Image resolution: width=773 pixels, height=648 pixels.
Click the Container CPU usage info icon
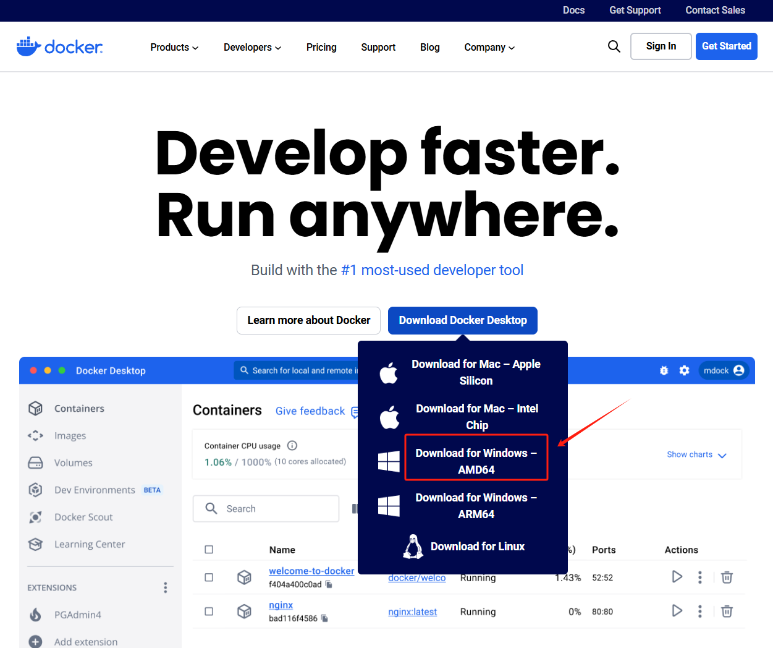pos(292,446)
